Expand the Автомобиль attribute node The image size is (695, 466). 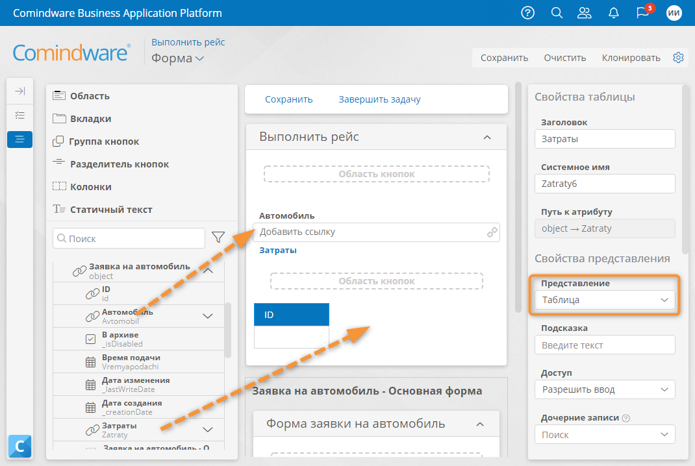pyautogui.click(x=207, y=316)
